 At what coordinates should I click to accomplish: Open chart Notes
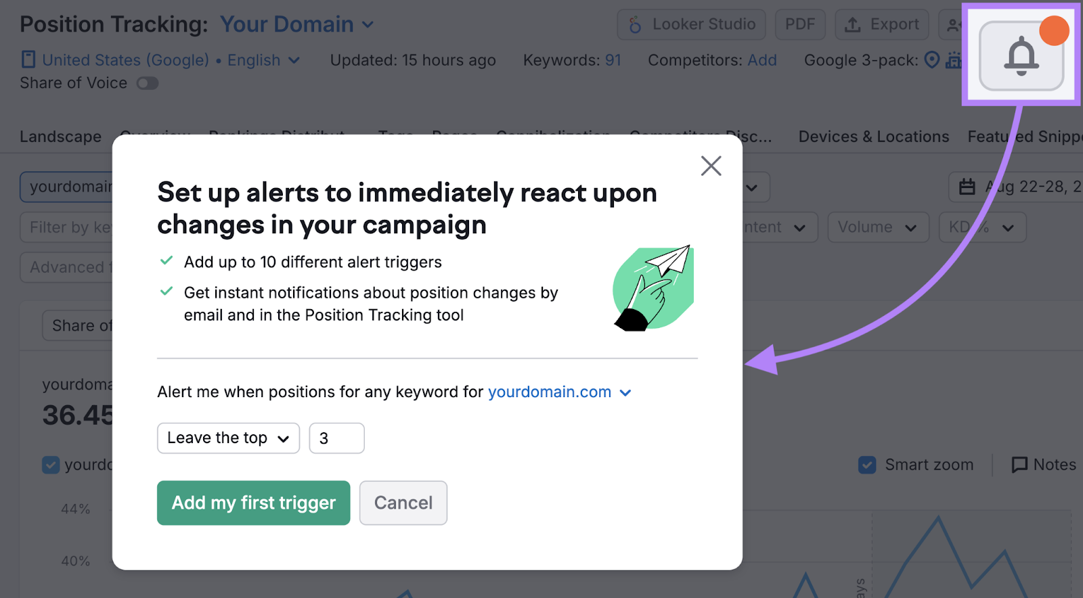[1044, 465]
